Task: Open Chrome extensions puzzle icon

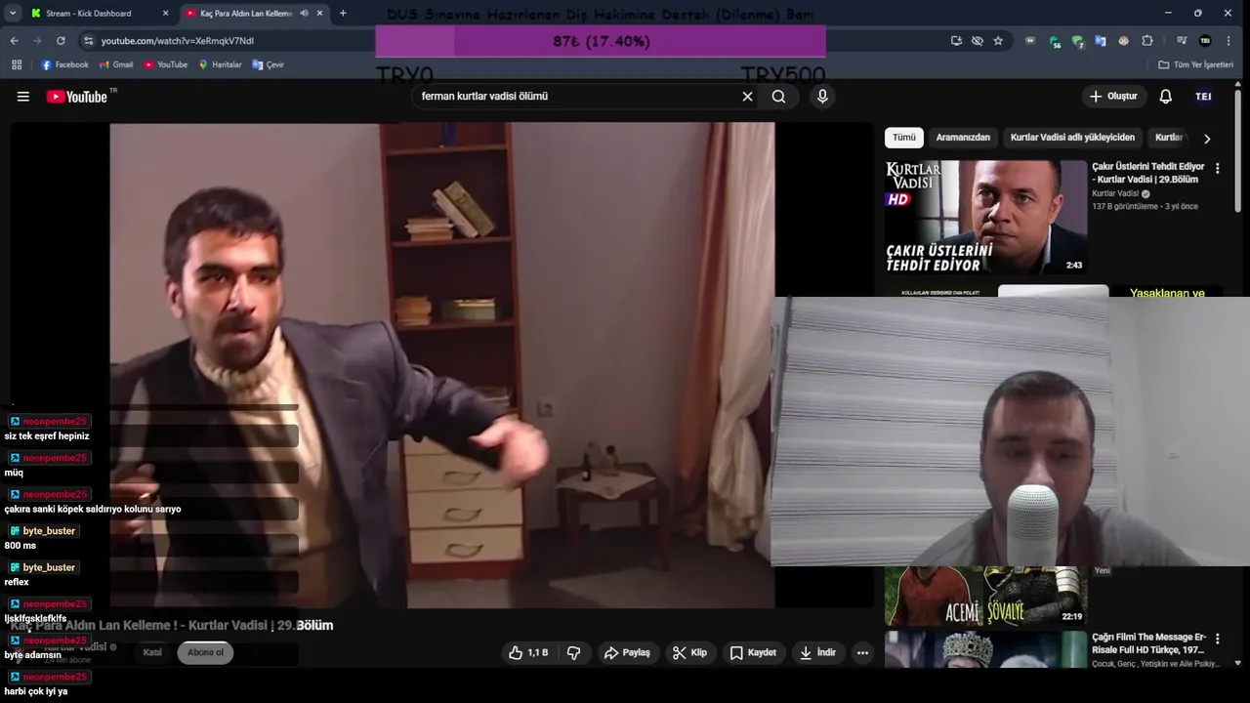Action: [x=1147, y=41]
